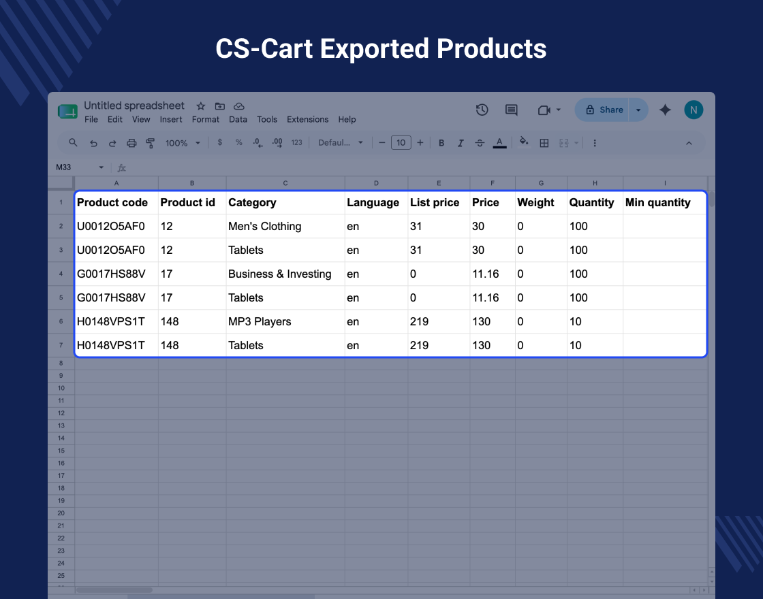Open the Extensions menu

(x=307, y=119)
